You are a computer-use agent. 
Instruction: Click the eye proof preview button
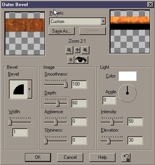[81, 60]
